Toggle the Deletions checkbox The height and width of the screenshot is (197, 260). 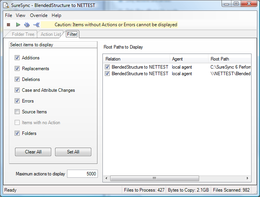[x=17, y=79]
